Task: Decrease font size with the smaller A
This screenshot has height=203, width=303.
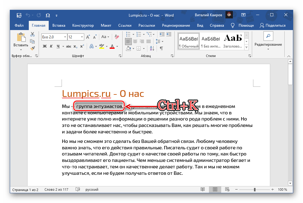Action: coord(94,37)
